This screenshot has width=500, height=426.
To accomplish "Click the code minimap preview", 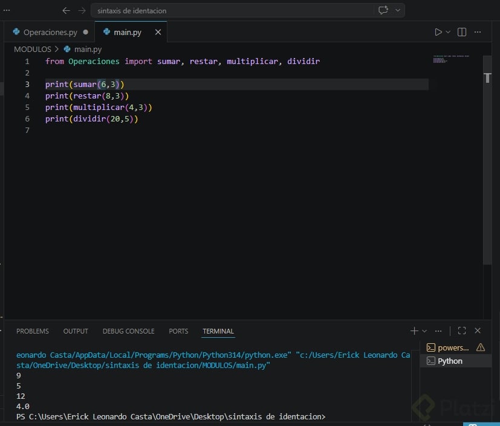I will pos(450,60).
